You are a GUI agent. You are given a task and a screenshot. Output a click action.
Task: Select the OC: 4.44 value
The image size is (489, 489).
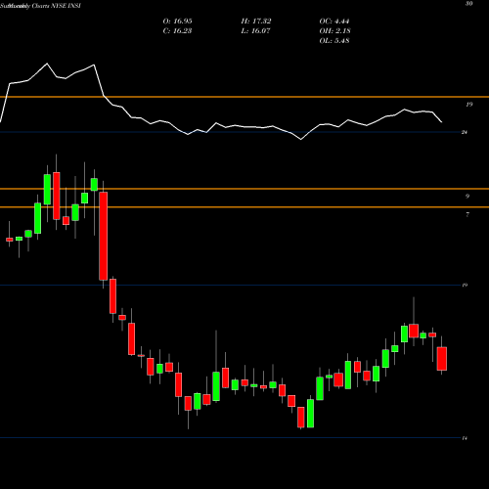pyautogui.click(x=334, y=22)
